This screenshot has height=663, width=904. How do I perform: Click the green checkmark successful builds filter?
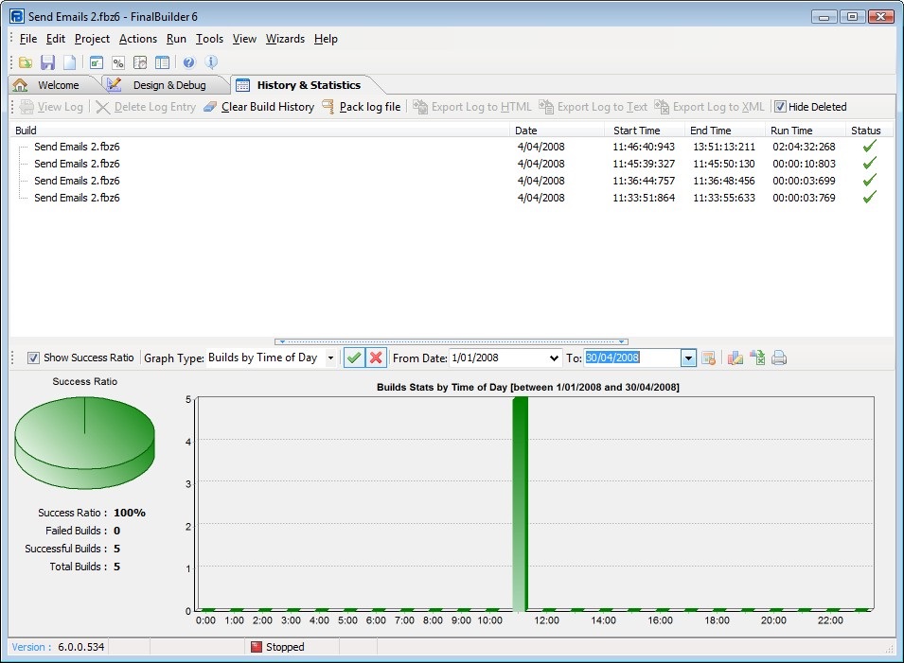click(x=354, y=358)
